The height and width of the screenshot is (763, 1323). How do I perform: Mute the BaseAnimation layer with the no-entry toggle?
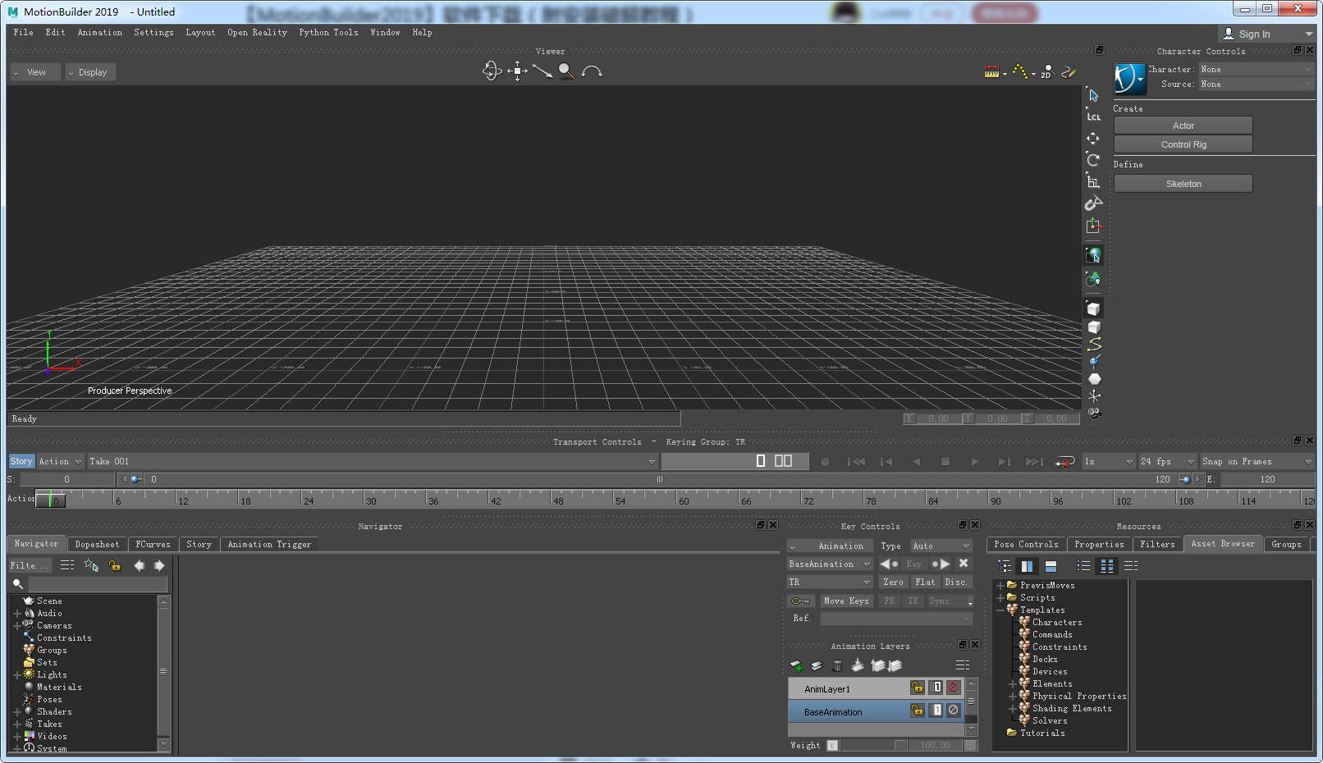click(952, 710)
